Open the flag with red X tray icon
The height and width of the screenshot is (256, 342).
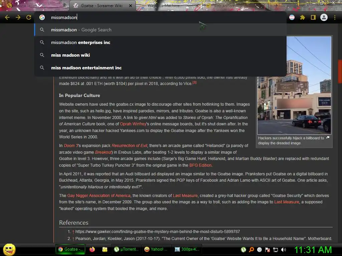[268, 250]
